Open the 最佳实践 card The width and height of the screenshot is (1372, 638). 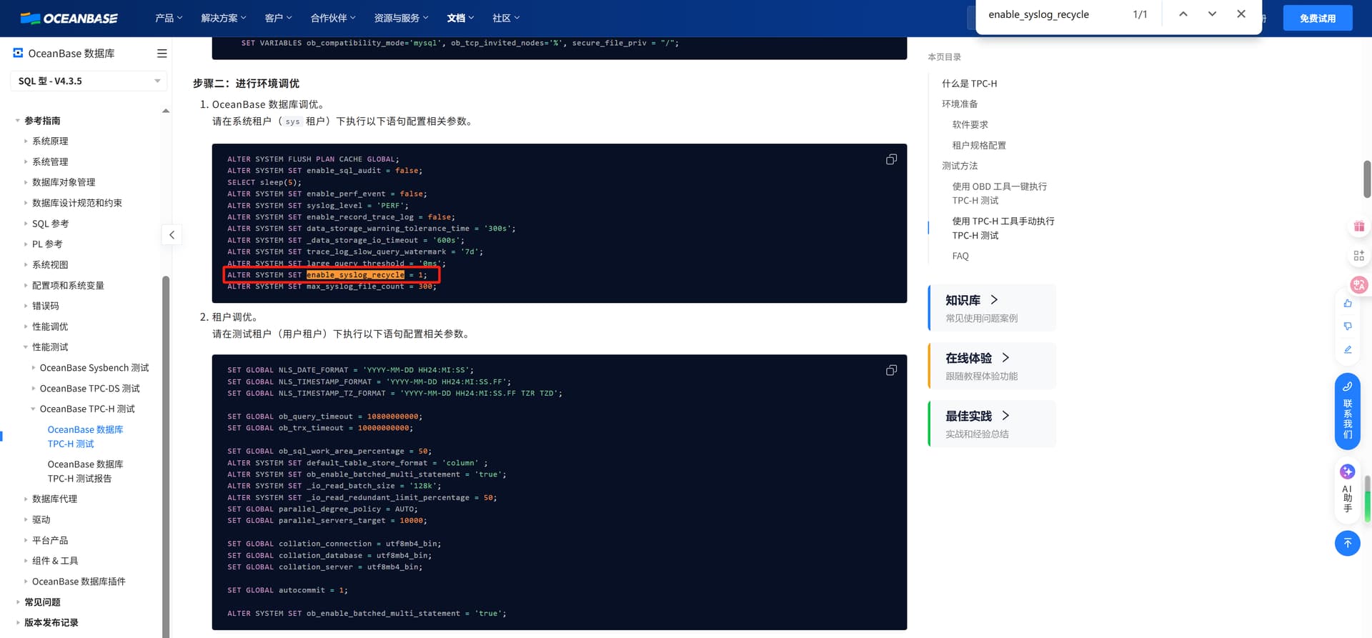(x=992, y=424)
